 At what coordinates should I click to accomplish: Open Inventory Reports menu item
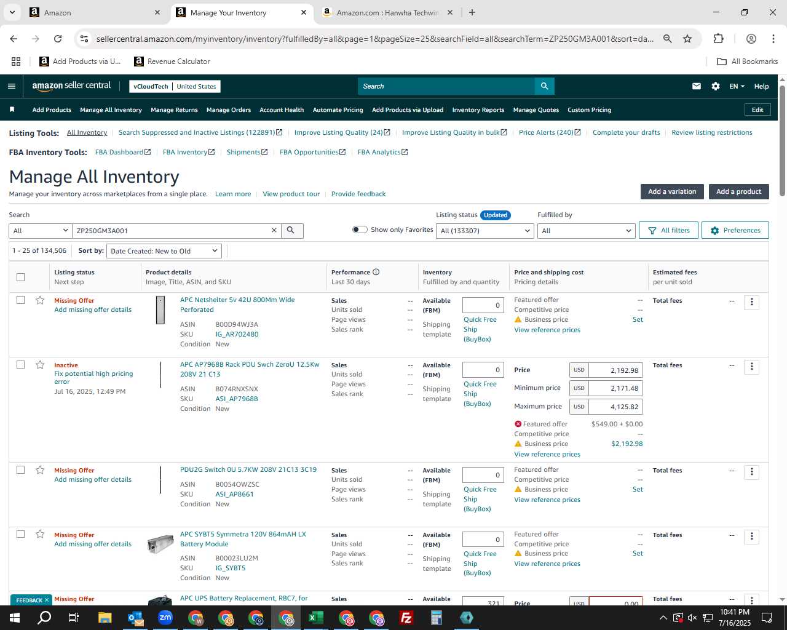pyautogui.click(x=478, y=110)
